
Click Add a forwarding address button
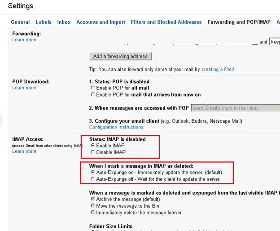121,56
